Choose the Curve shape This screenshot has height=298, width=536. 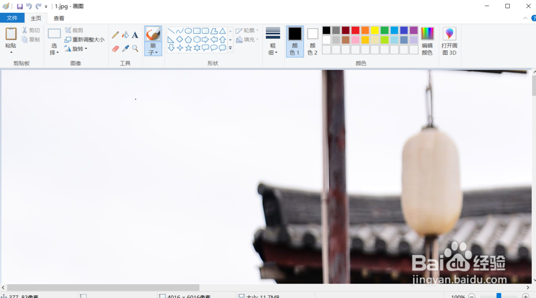click(x=180, y=31)
